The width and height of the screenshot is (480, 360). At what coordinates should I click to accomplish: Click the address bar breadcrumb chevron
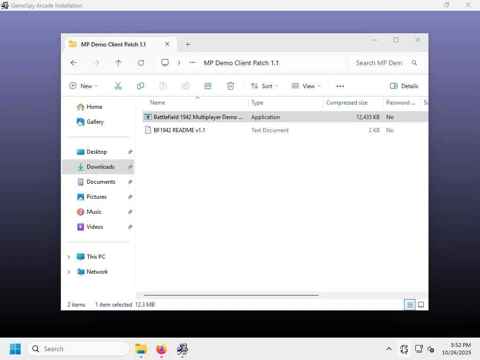click(179, 63)
